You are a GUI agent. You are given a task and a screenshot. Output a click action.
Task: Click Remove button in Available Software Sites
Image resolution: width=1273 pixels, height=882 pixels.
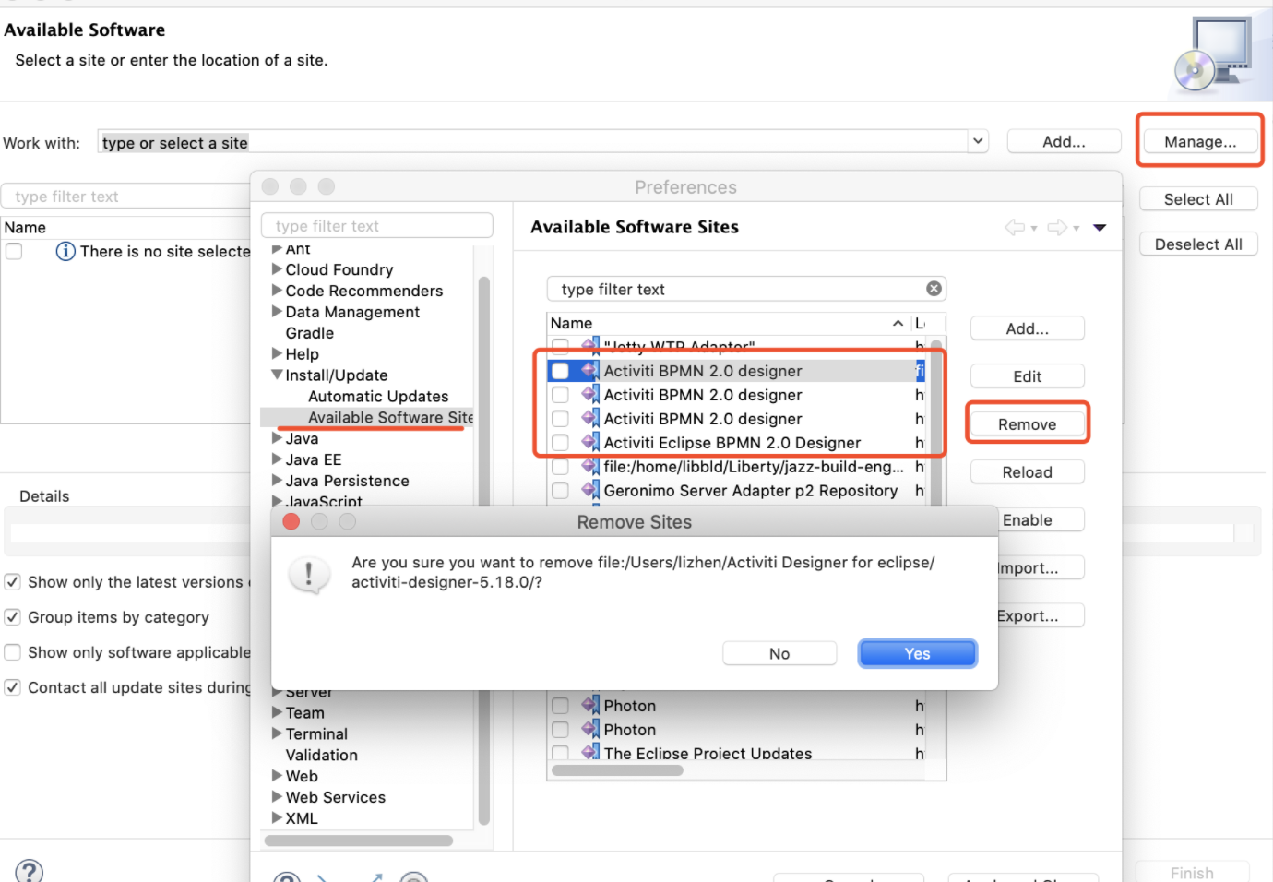click(x=1027, y=423)
